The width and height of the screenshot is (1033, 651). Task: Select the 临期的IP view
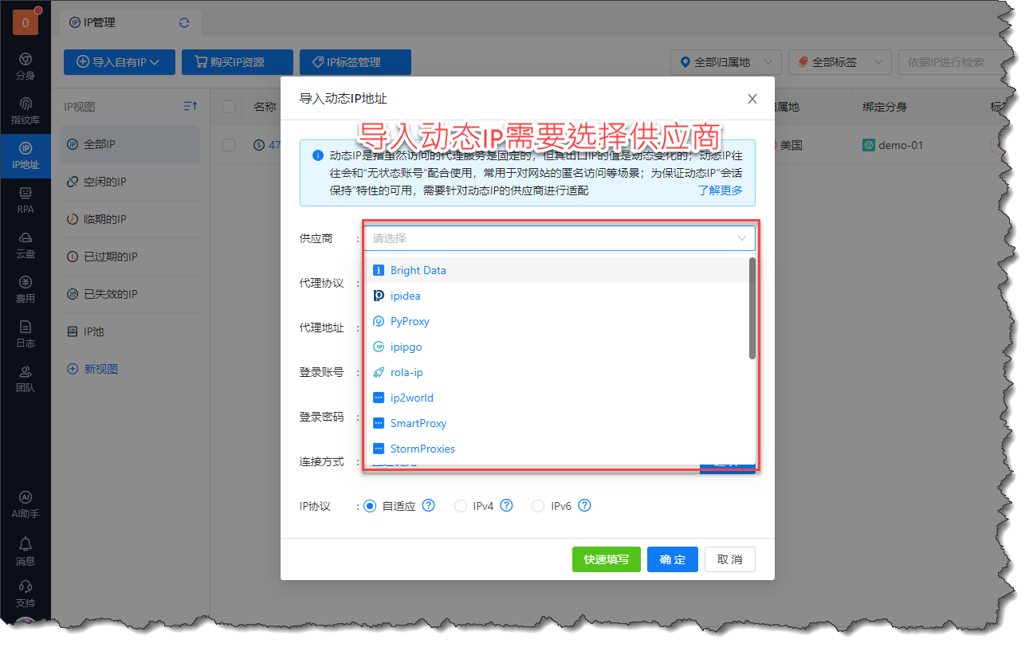(x=131, y=219)
